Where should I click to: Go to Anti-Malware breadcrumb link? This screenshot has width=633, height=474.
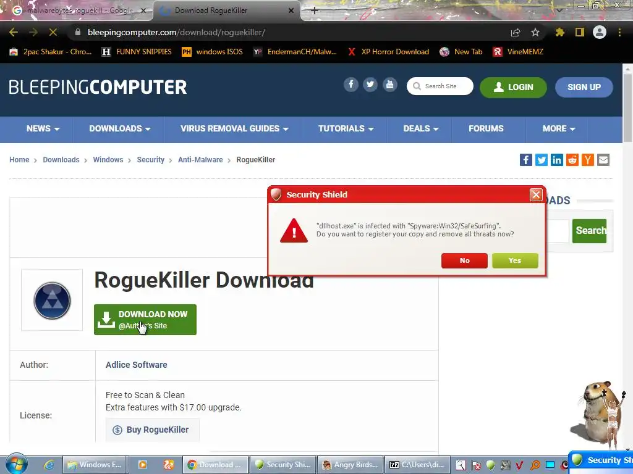click(x=200, y=160)
